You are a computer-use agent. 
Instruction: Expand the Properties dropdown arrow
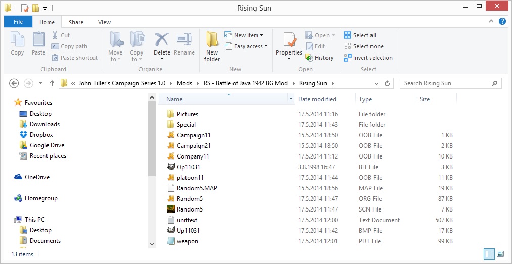pos(289,60)
